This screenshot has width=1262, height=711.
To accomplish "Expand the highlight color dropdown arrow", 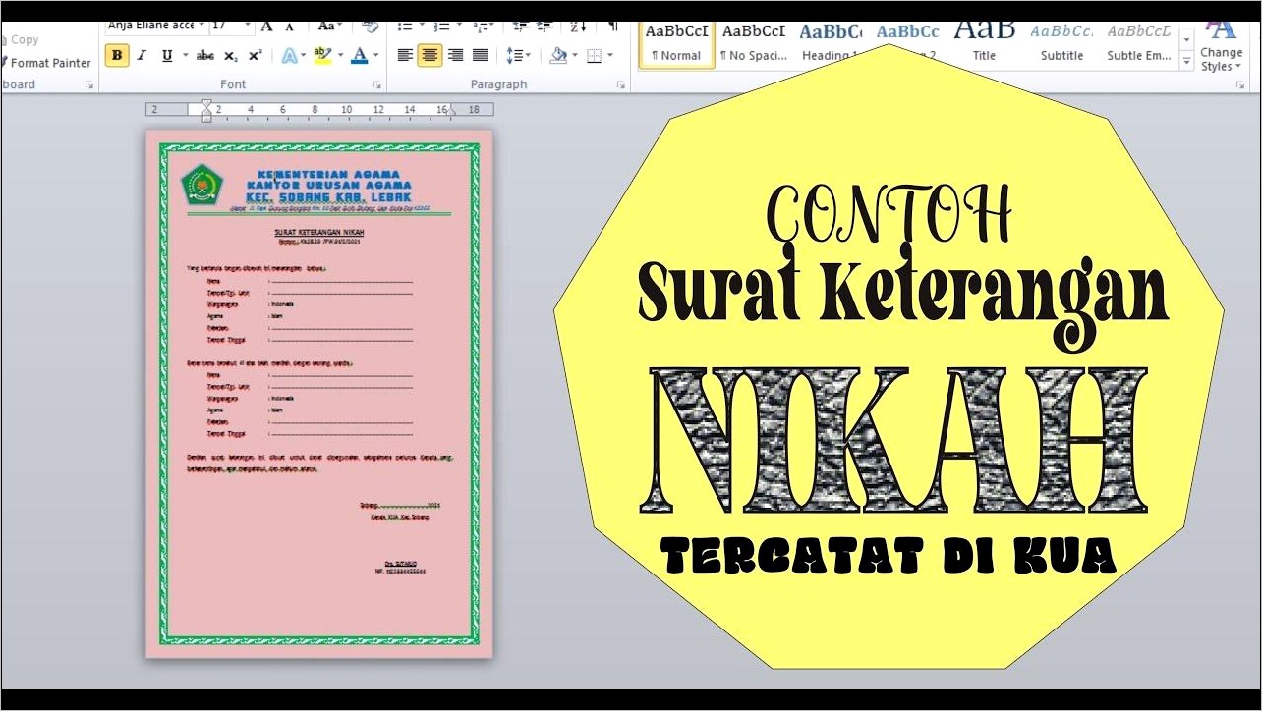I will click(x=340, y=56).
